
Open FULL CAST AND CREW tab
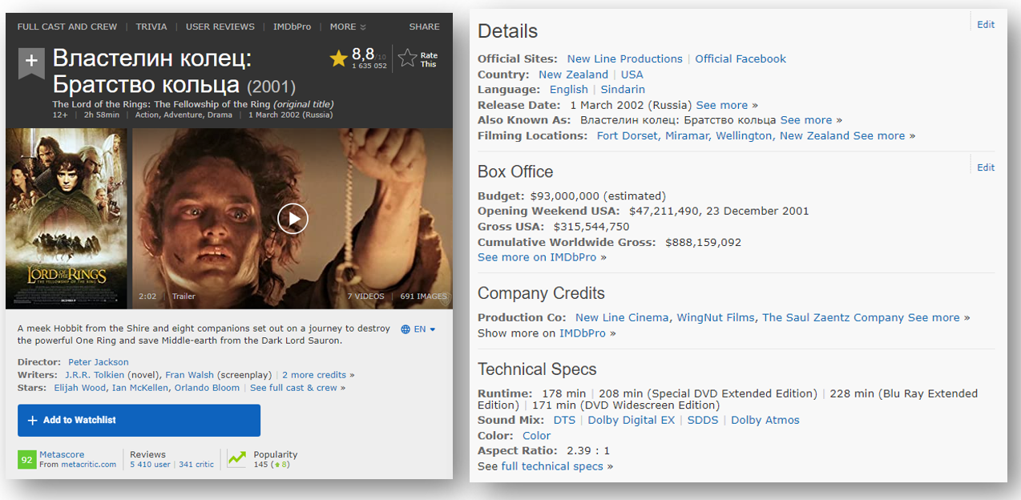[x=67, y=26]
